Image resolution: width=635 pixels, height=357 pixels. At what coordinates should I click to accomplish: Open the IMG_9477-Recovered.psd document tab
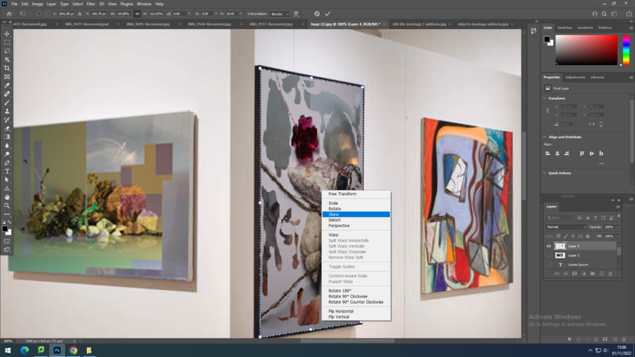tap(87, 24)
